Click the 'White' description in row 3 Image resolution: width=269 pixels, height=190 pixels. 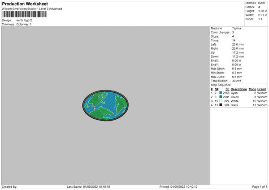(234, 101)
